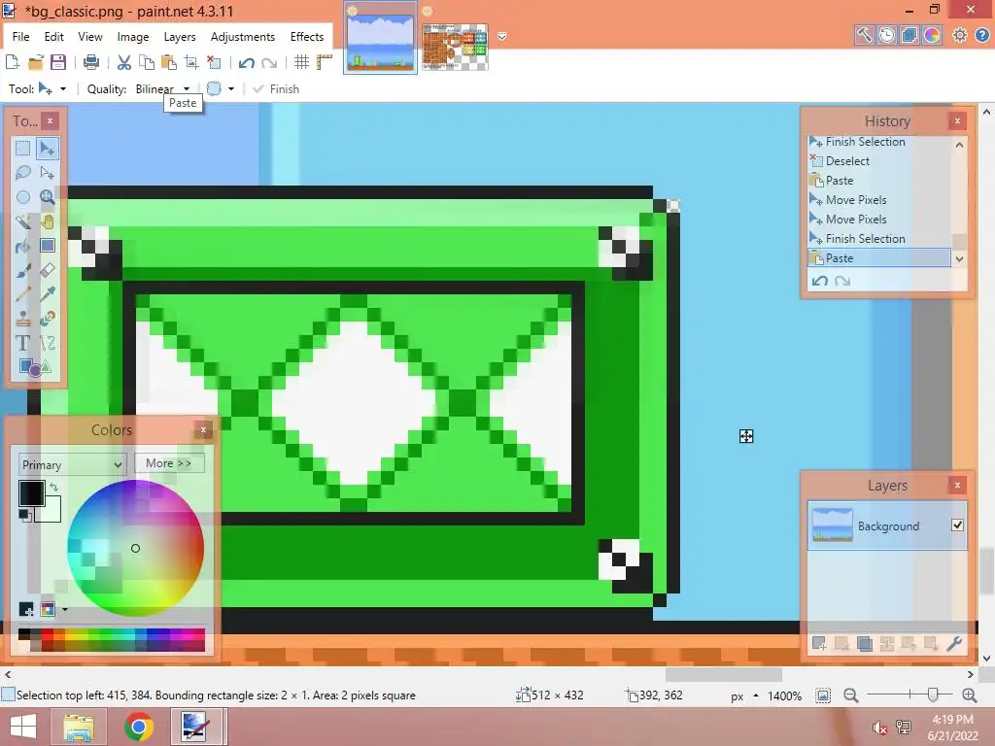The image size is (995, 746).
Task: Click the Cut scissors icon
Action: pos(124,62)
